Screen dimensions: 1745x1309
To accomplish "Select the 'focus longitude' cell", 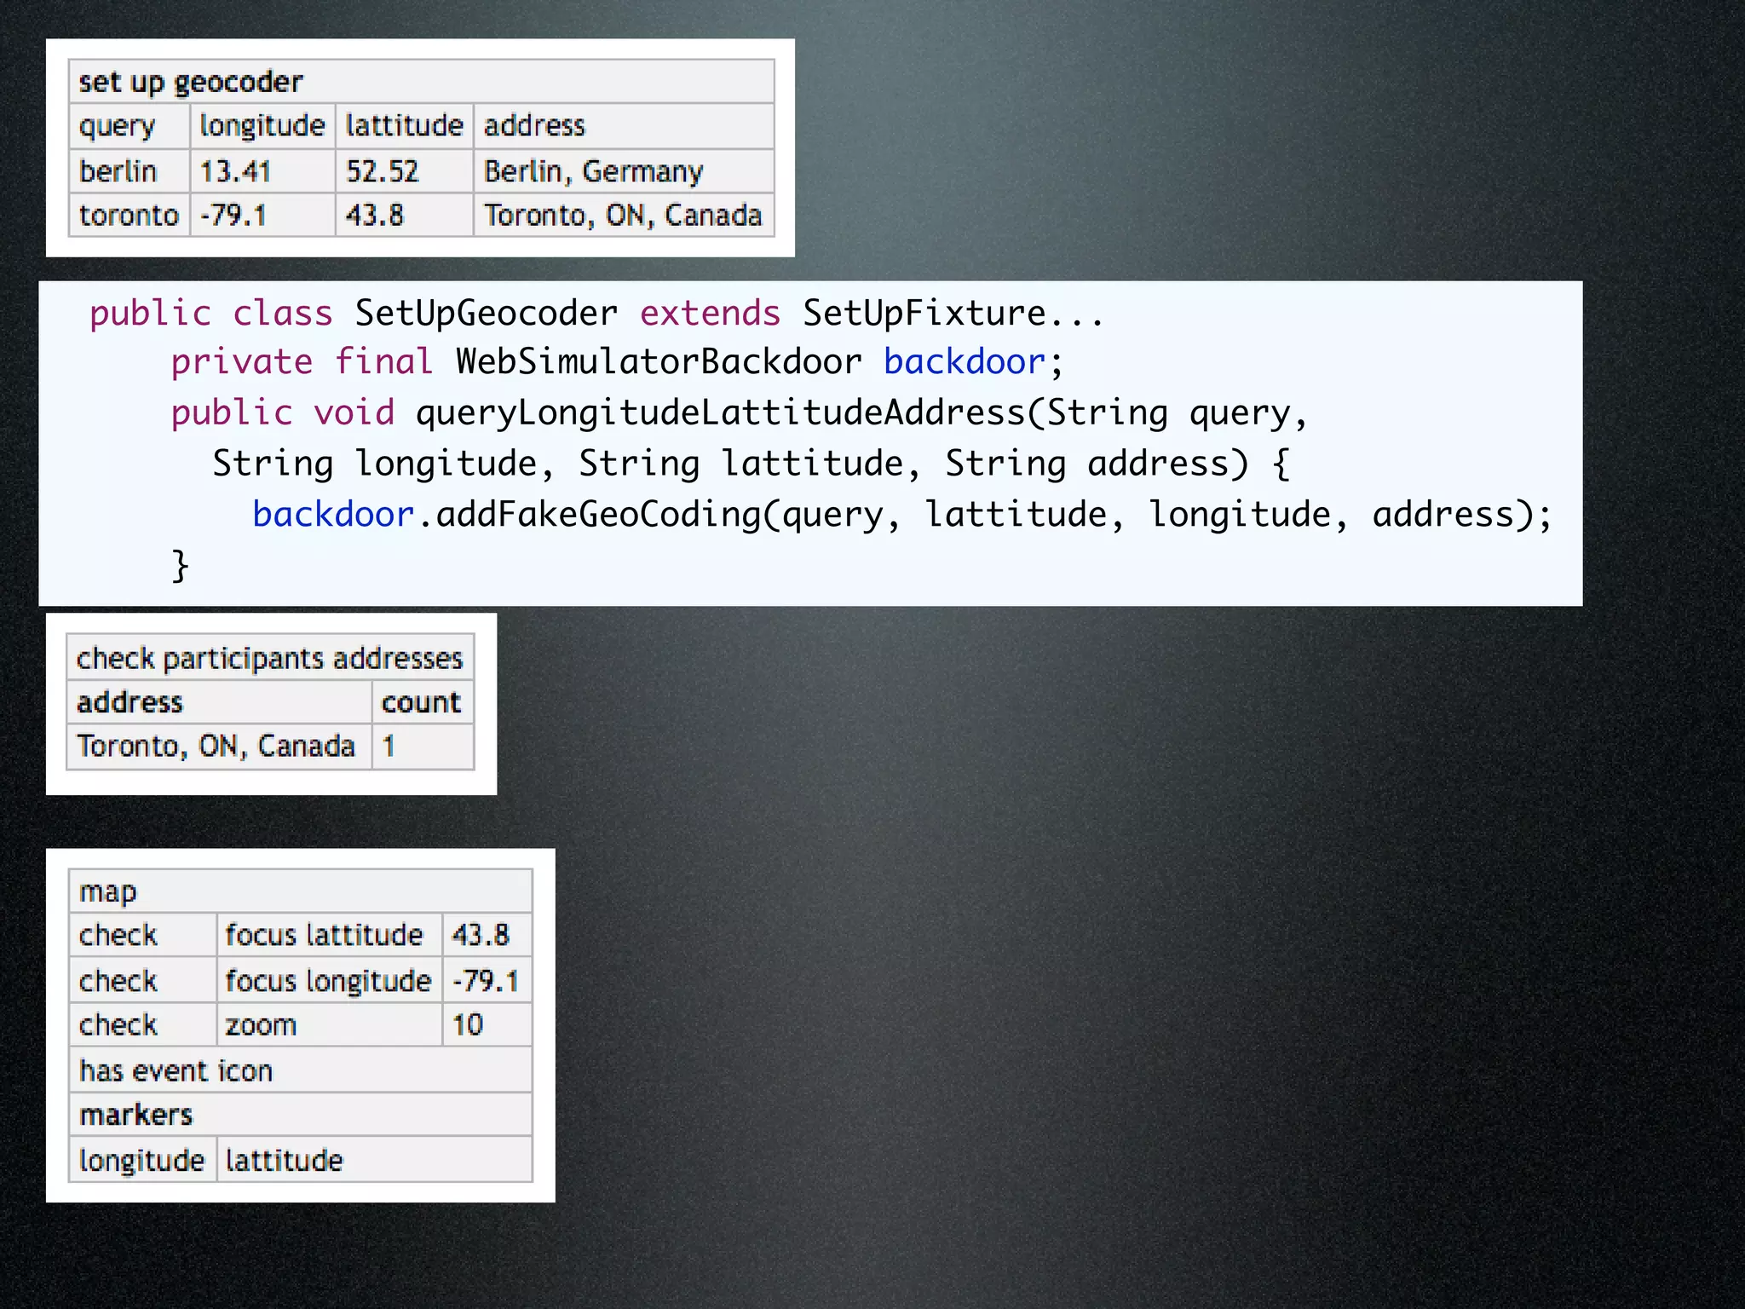I will click(x=328, y=982).
